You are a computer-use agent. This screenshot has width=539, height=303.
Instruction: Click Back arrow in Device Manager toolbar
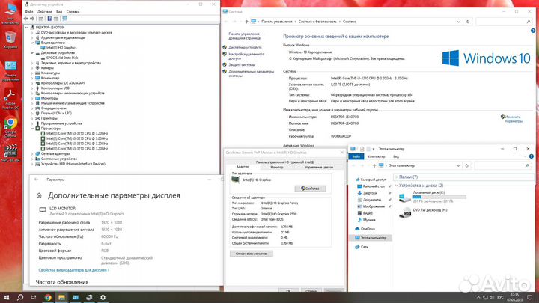(x=26, y=19)
